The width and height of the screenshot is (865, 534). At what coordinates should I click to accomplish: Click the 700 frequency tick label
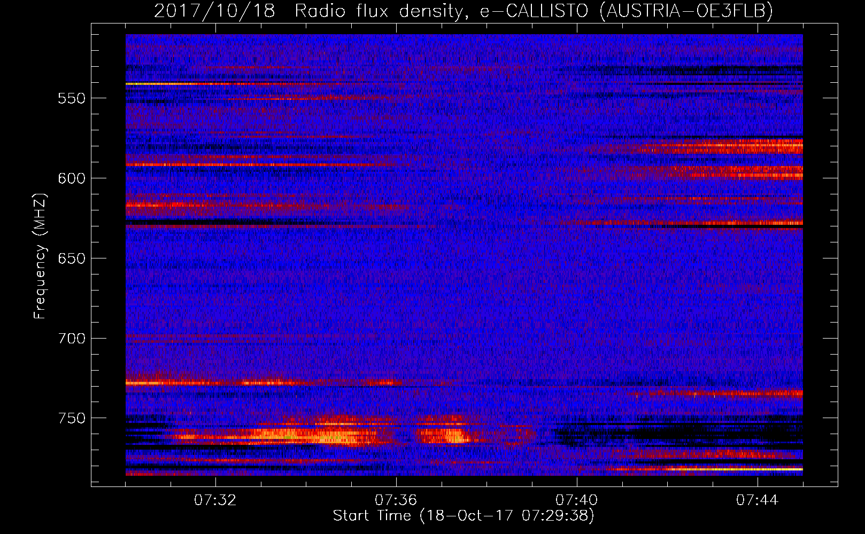tap(72, 339)
